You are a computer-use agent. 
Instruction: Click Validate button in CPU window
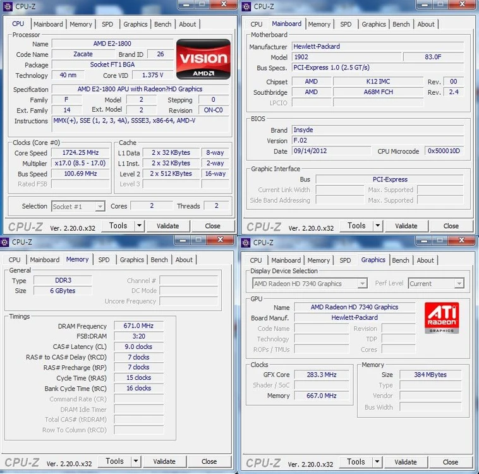[167, 226]
